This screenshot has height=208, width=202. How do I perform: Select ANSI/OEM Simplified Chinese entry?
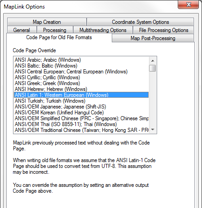tap(81, 118)
